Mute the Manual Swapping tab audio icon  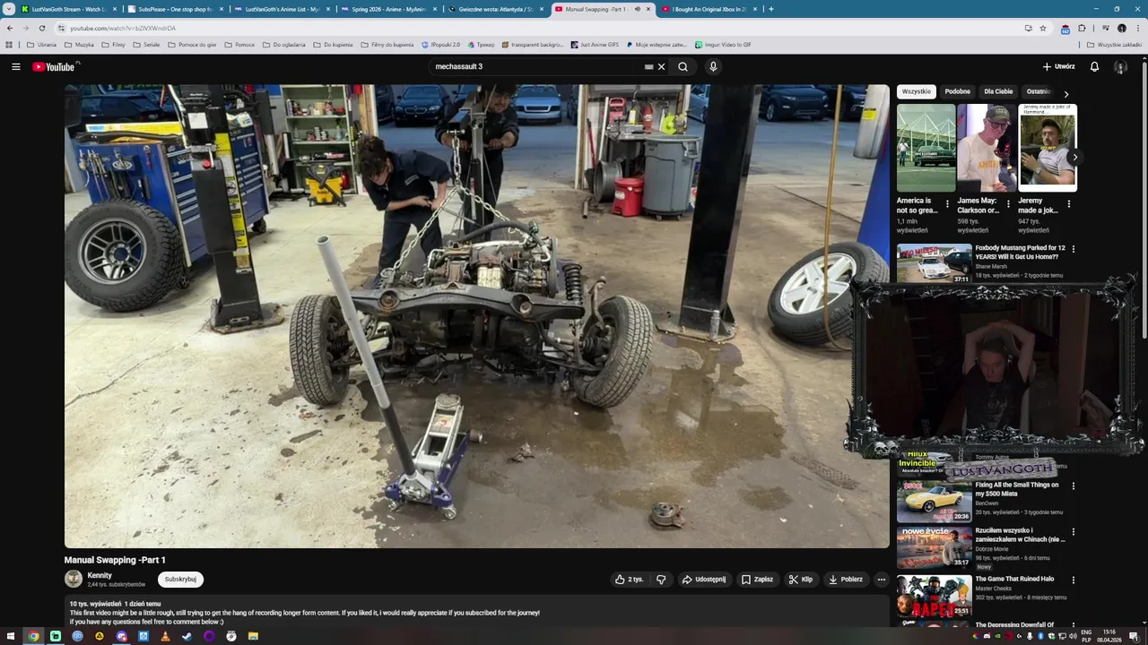pos(637,9)
